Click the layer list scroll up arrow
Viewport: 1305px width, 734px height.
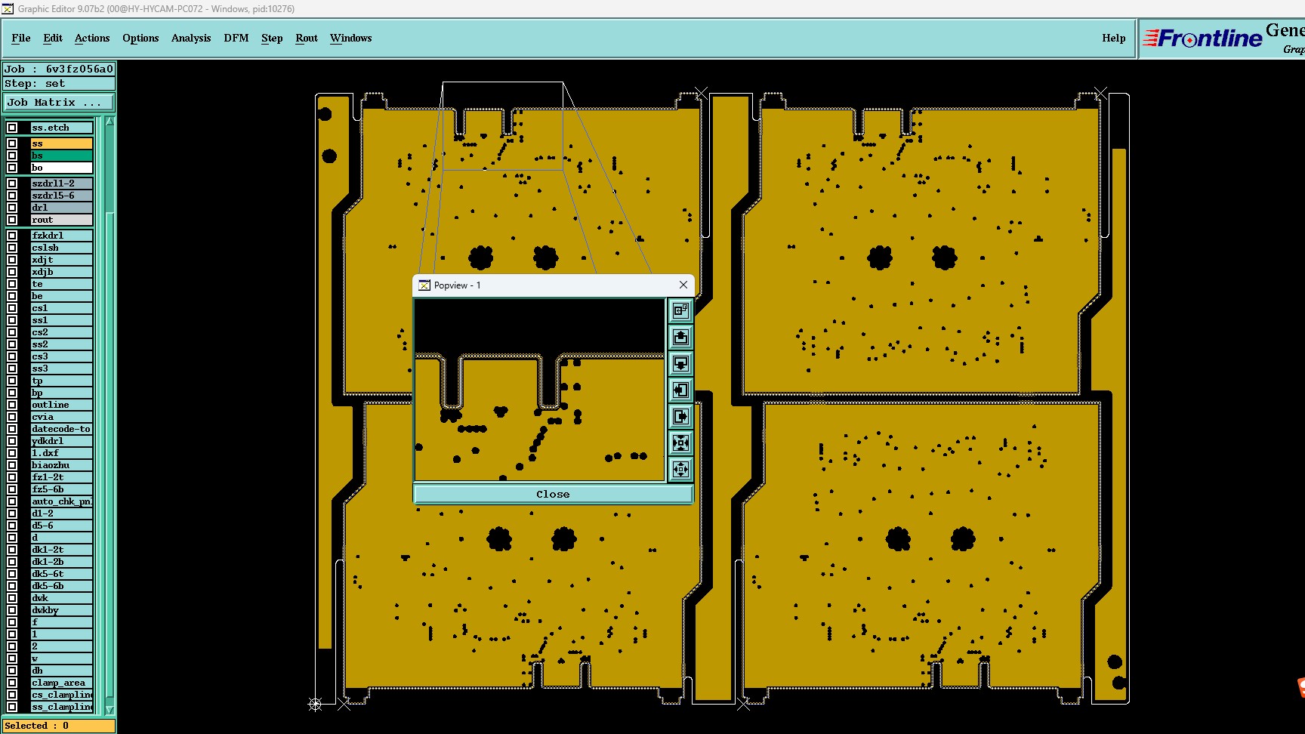110,122
